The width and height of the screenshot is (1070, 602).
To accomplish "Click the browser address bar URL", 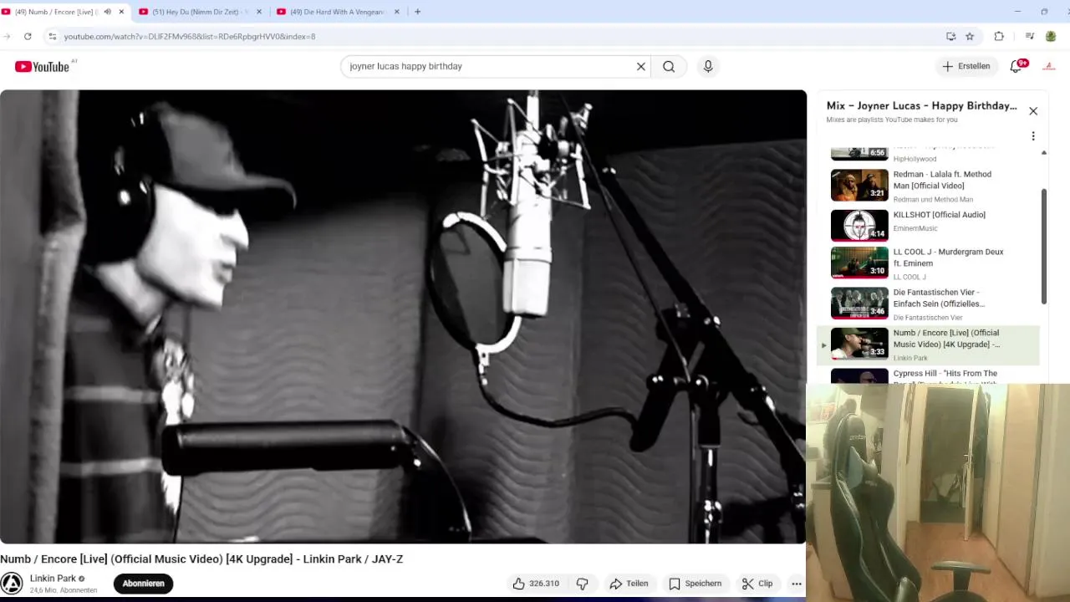I will click(190, 37).
